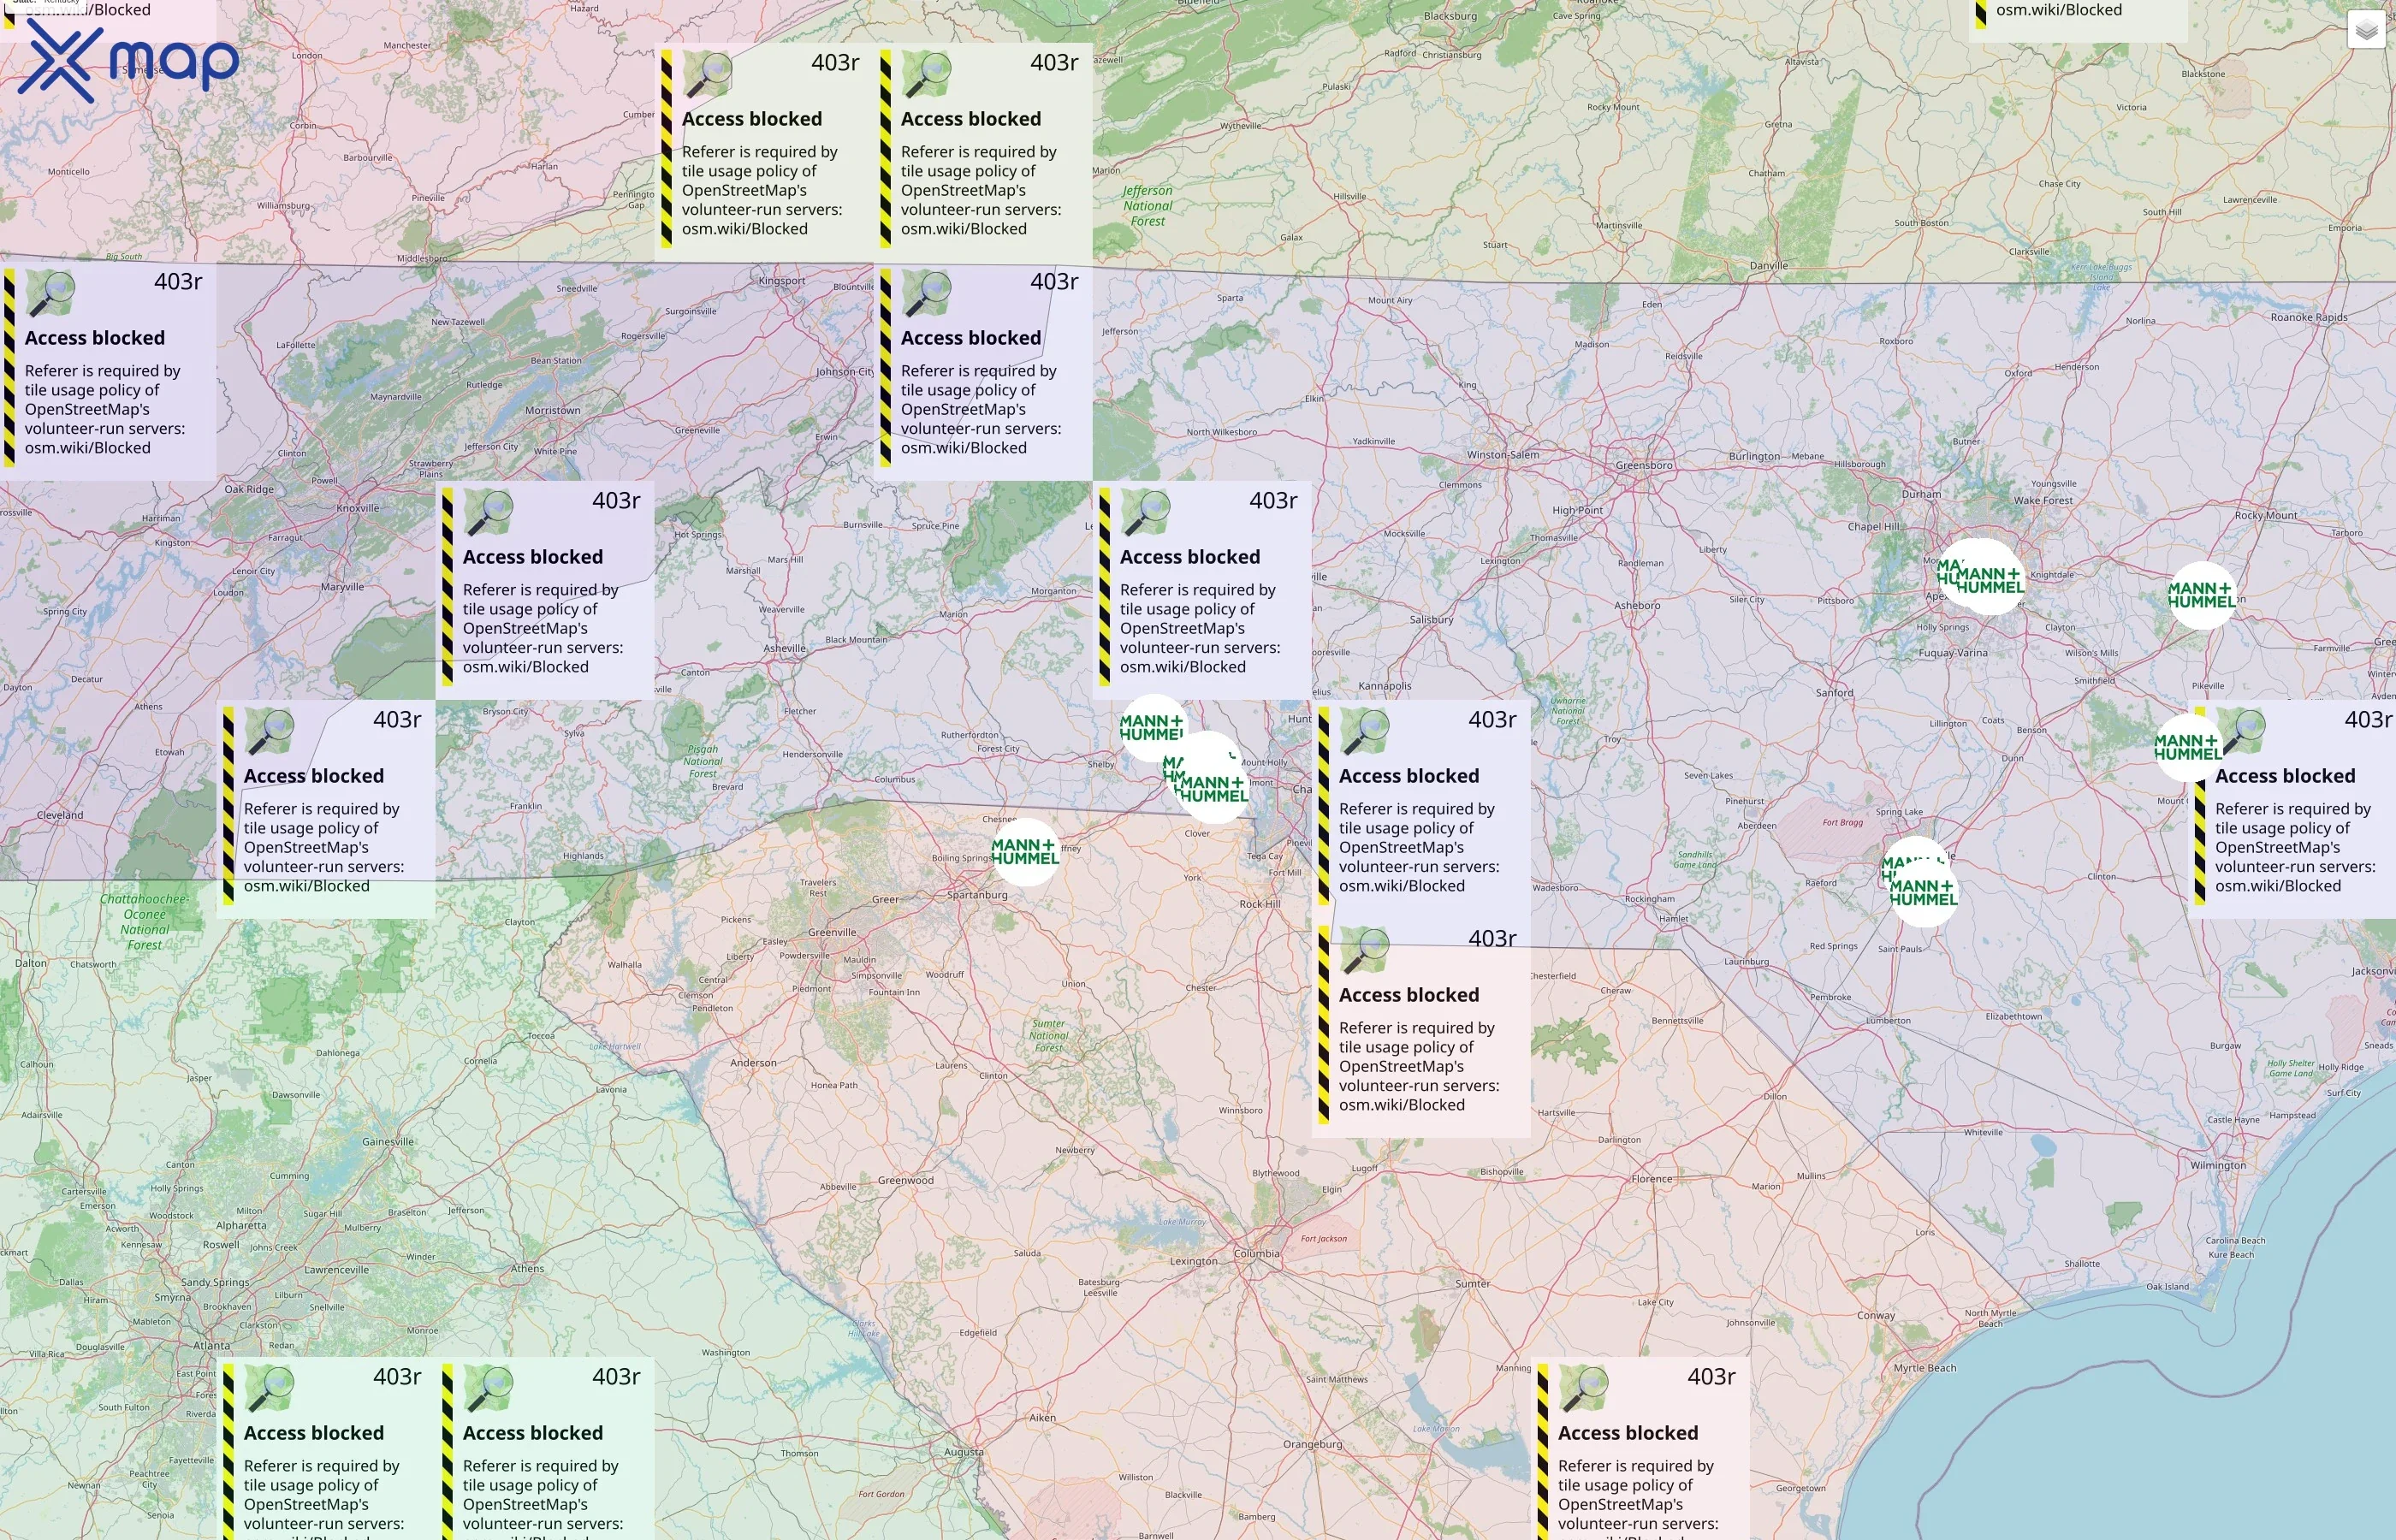The image size is (2396, 1540).
Task: Select Mann+Hummel marker north of Spartanburg
Action: coord(1025,852)
